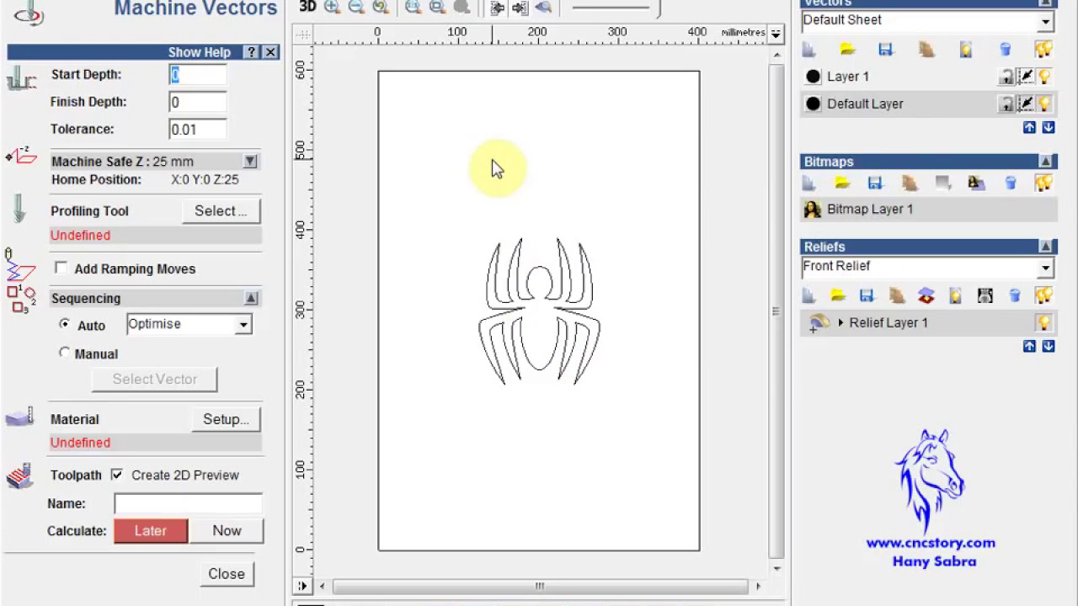Save vector layer using Vectors disk icon
Screen dimensions: 1078x606
(885, 50)
